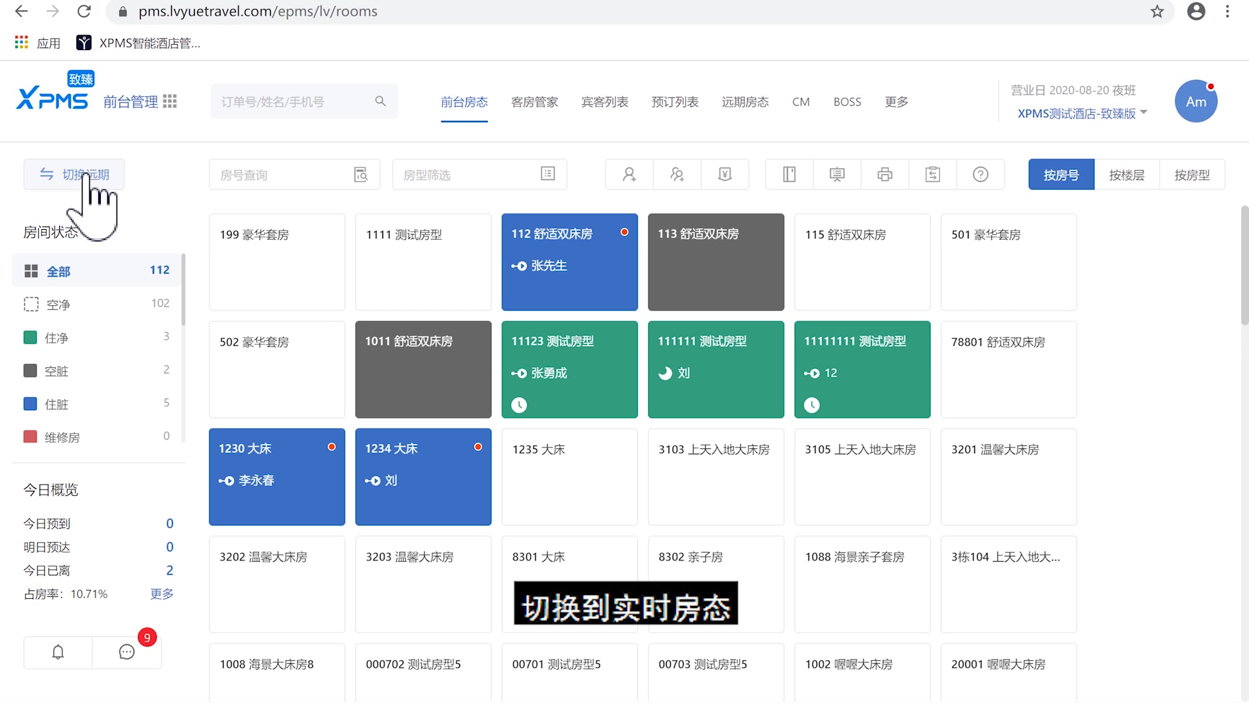Open the clipboard report toolbar icon
Image resolution: width=1249 pixels, height=703 pixels.
[x=933, y=174]
